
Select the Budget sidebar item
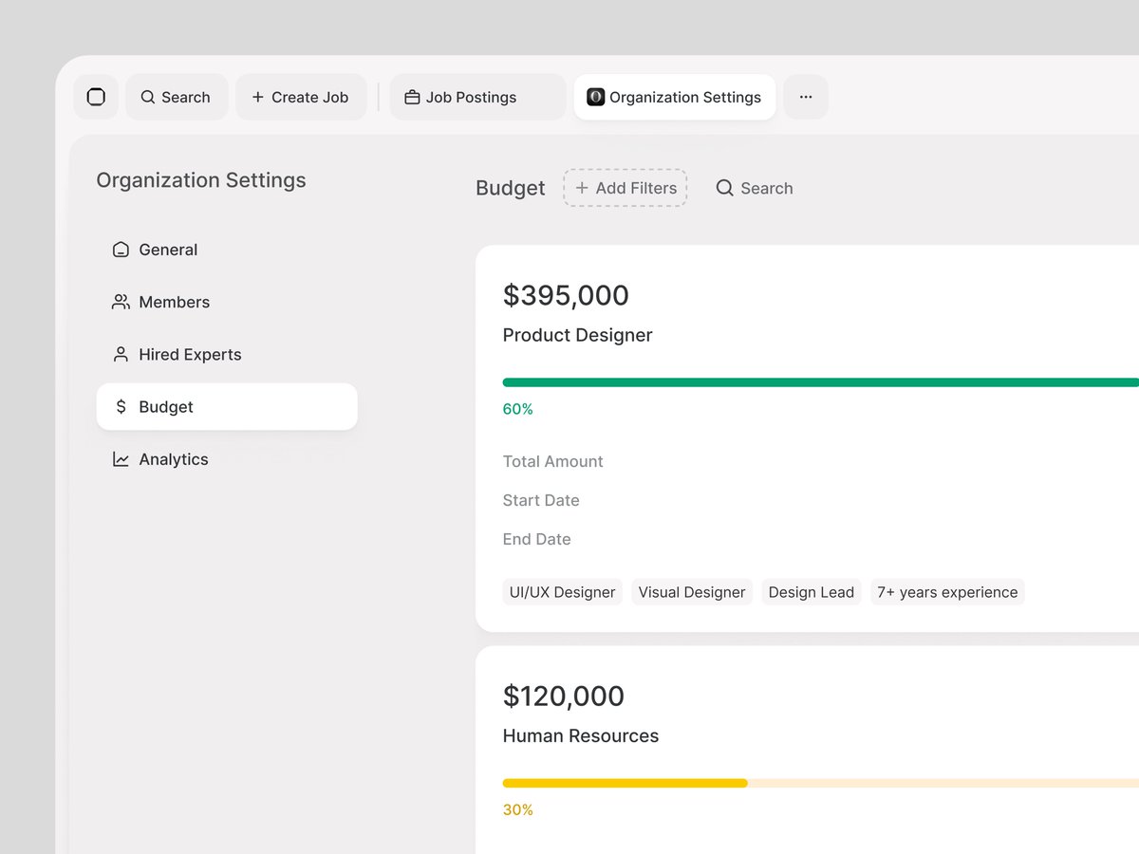(227, 406)
